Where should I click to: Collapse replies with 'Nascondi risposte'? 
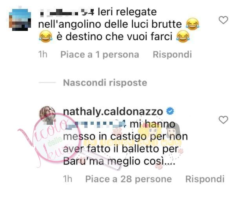105,83
